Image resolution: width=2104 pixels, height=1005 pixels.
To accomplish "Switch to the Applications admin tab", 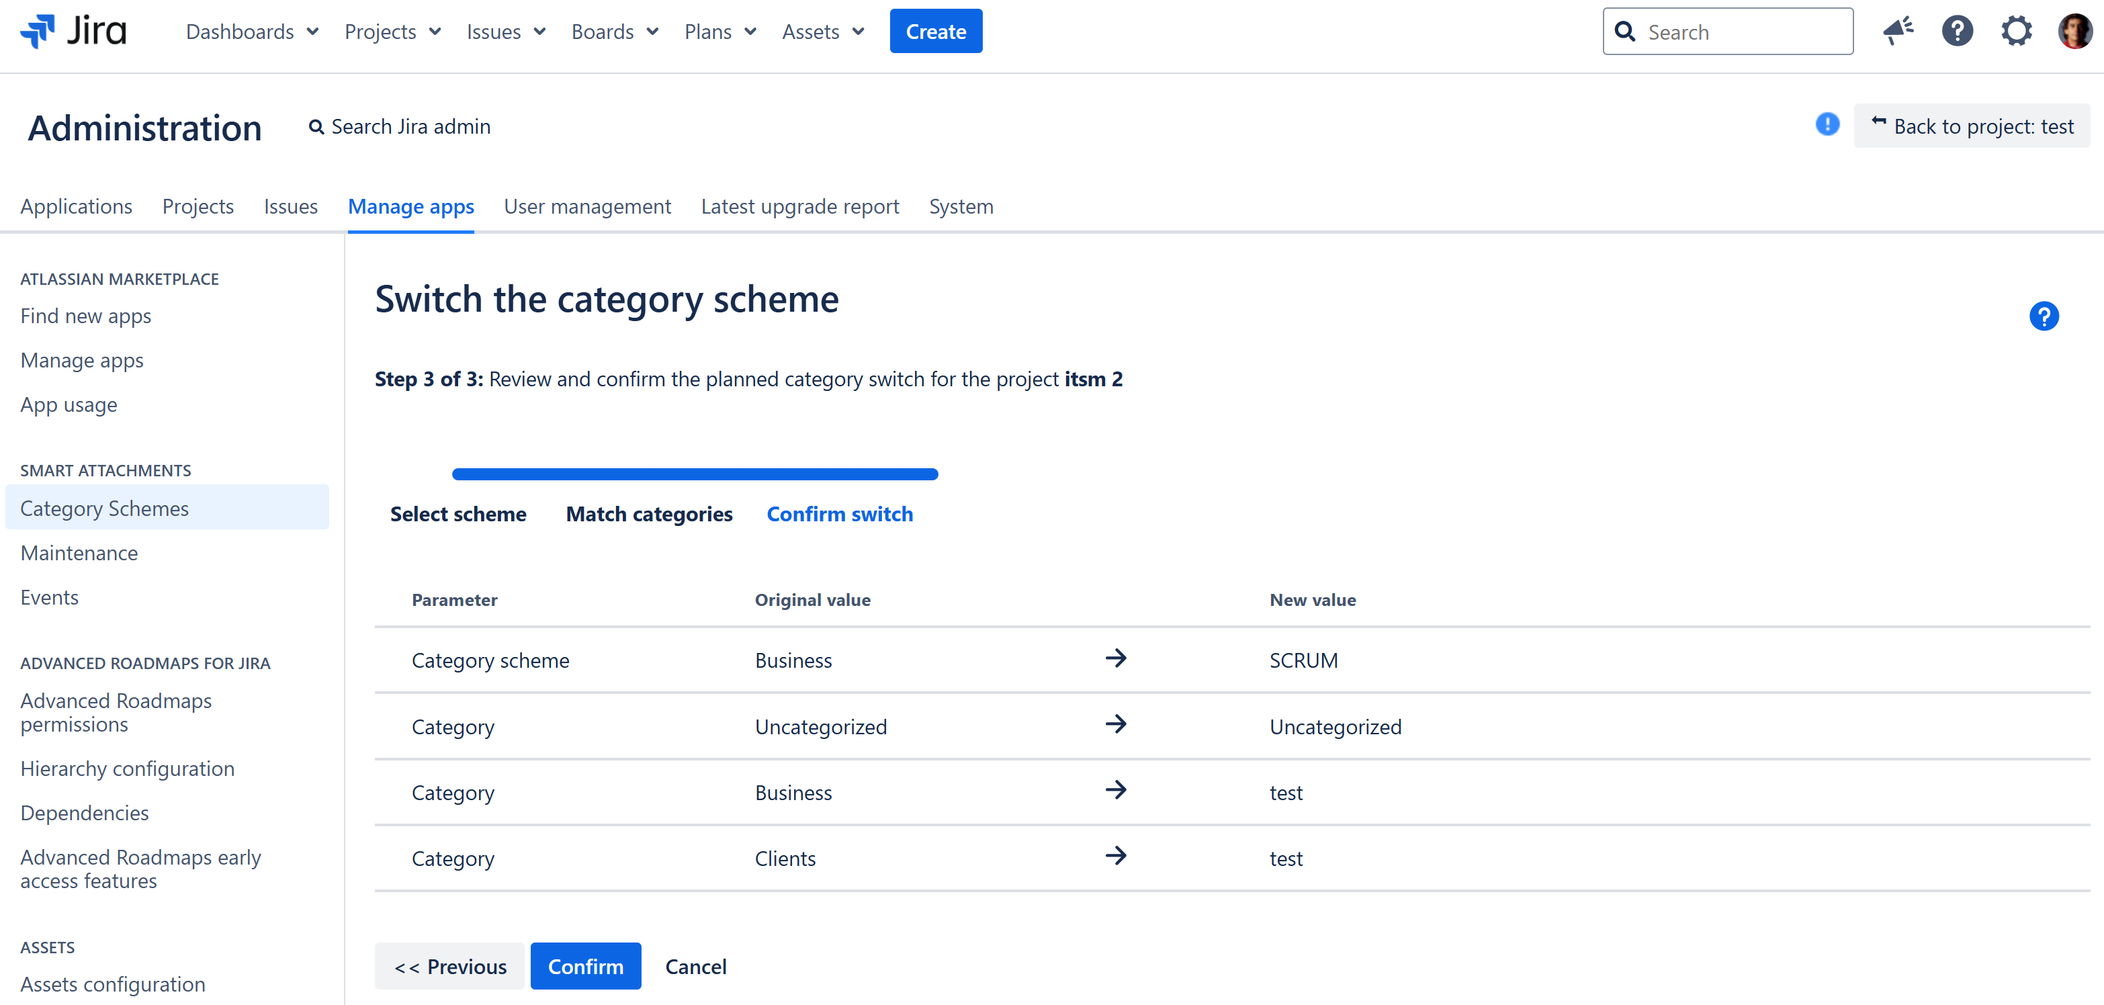I will [x=76, y=207].
